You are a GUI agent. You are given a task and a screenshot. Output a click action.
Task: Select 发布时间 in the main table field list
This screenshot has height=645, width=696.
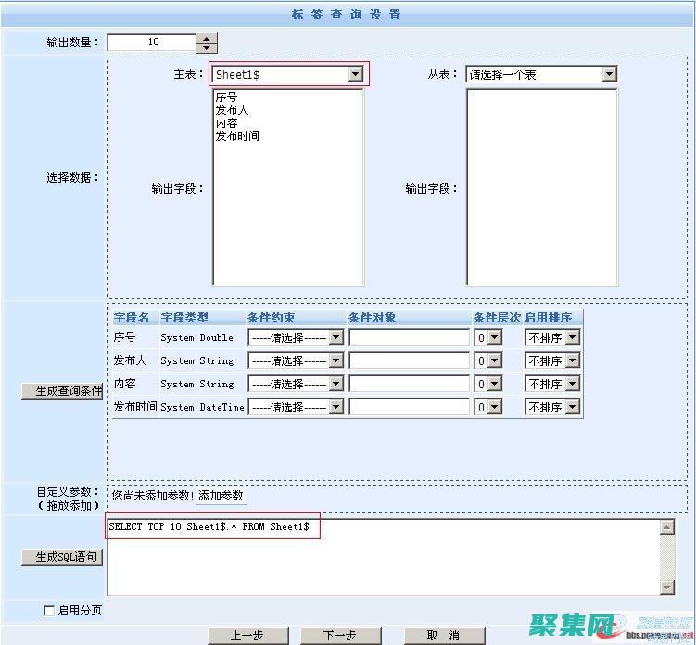(237, 136)
